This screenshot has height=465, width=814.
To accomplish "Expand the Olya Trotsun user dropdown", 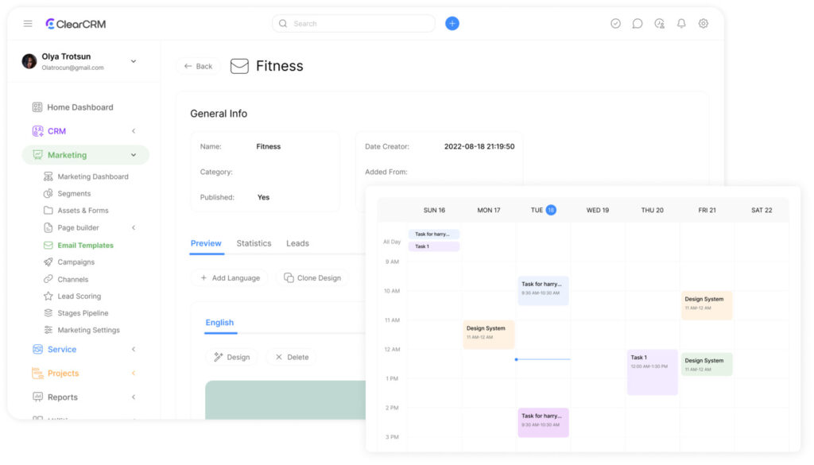I will coord(134,61).
